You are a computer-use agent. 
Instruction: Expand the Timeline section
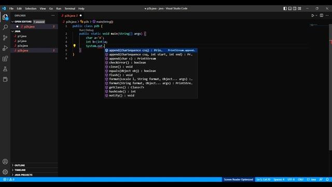point(20,170)
